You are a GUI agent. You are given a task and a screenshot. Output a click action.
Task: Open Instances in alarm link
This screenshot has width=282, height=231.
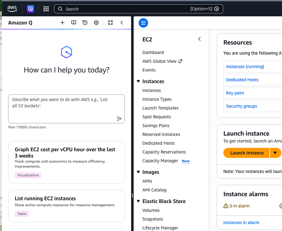(x=241, y=223)
